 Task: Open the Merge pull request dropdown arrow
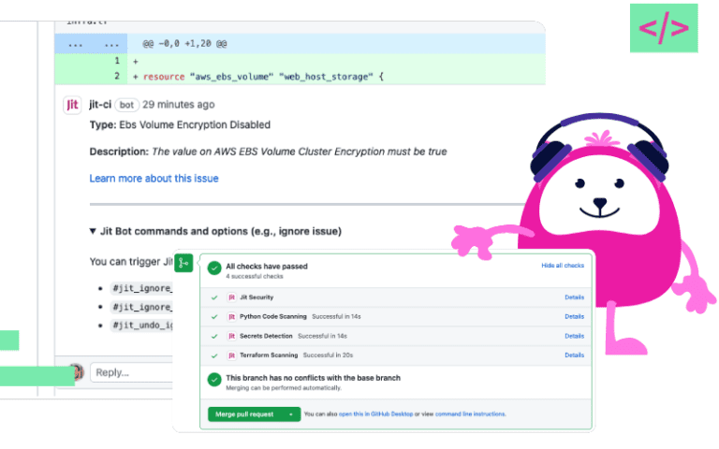(291, 414)
